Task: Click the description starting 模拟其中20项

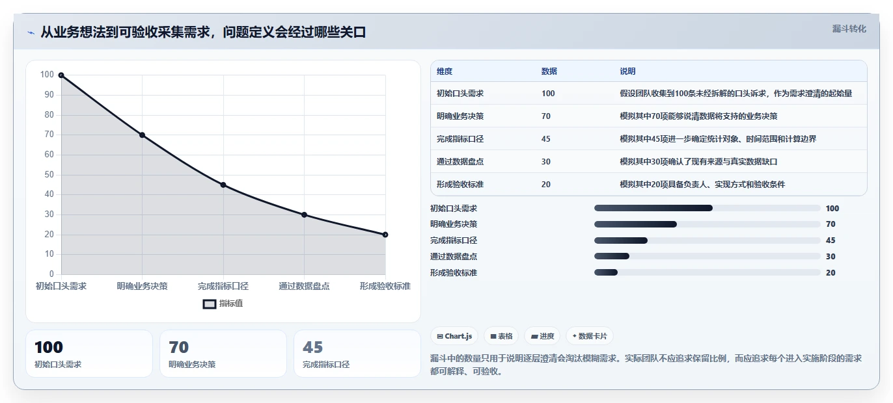Action: coord(702,185)
